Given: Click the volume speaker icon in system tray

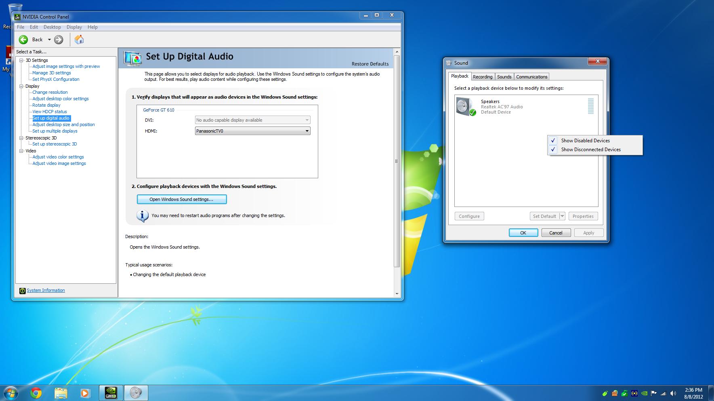Looking at the screenshot, I should point(673,393).
